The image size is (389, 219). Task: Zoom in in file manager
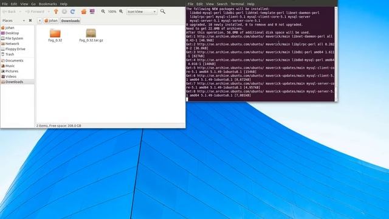pos(121,12)
